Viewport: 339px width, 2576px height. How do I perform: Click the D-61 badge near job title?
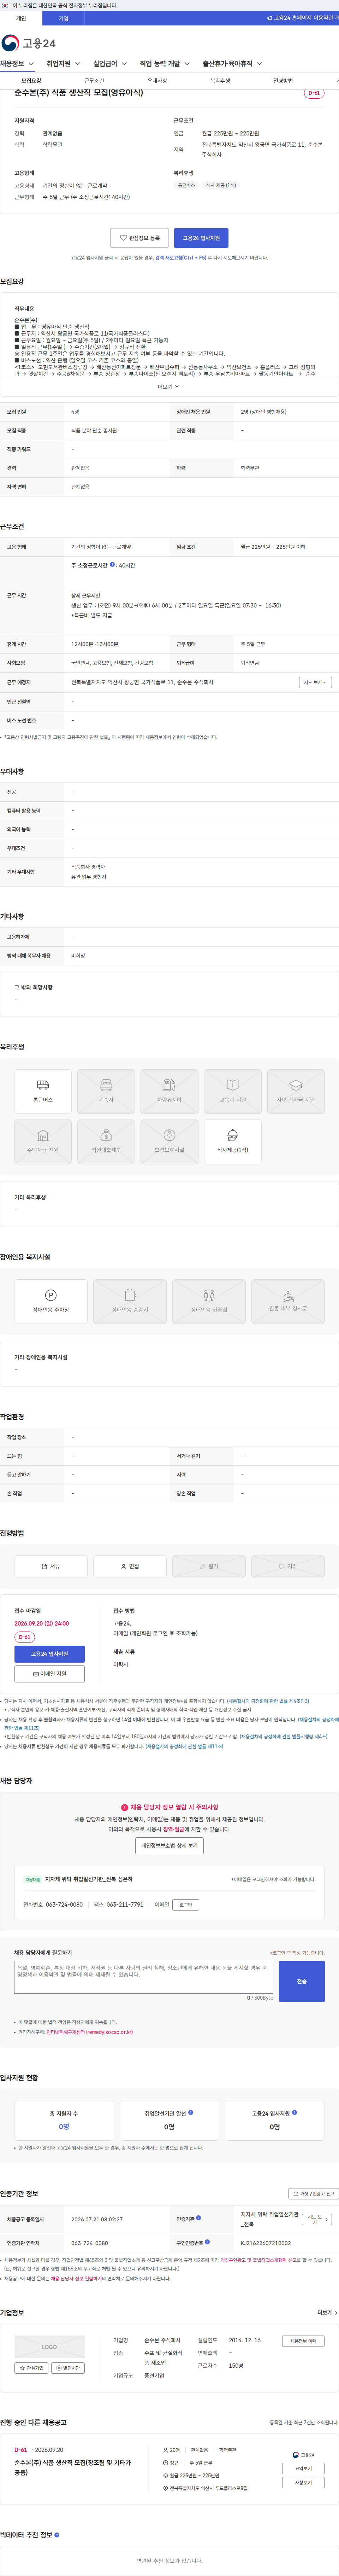[314, 93]
